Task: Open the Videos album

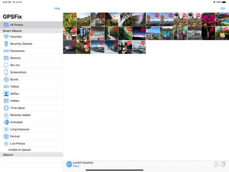Action: tap(32, 86)
